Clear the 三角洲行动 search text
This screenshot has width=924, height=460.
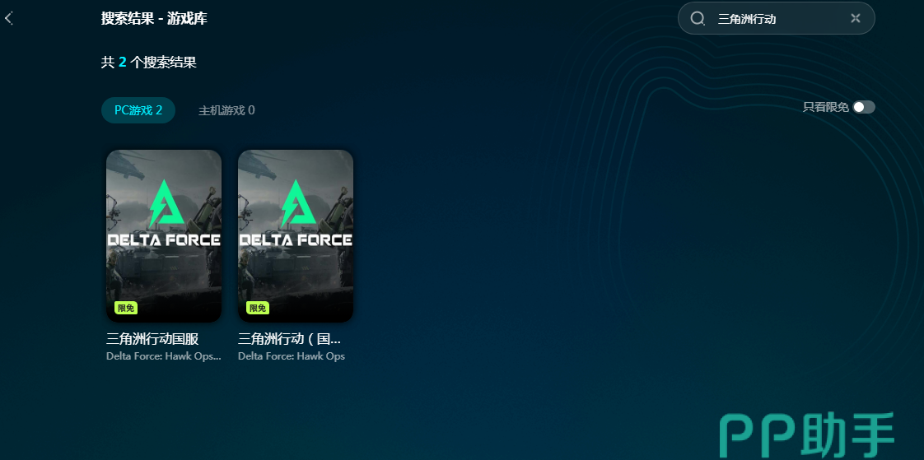coord(856,18)
